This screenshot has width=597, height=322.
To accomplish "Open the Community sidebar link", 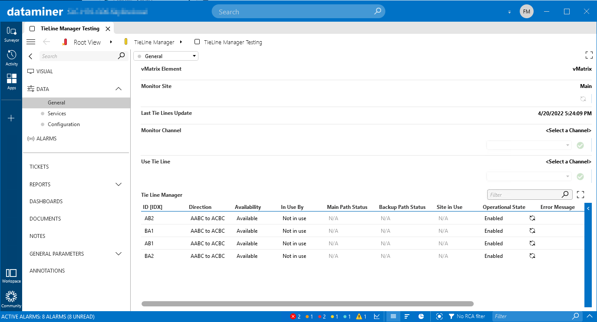I will [11, 299].
